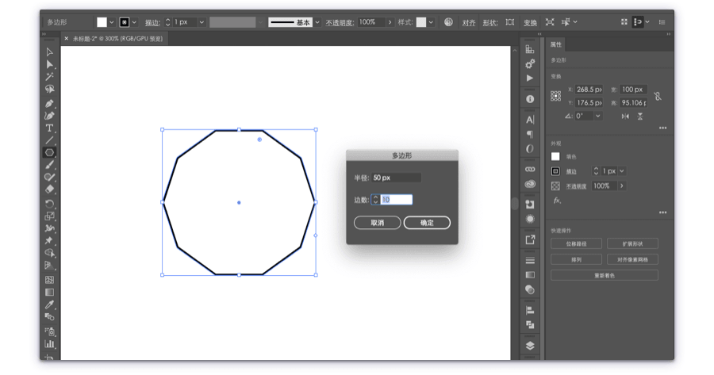Select the Eyedropper tool

coord(49,304)
